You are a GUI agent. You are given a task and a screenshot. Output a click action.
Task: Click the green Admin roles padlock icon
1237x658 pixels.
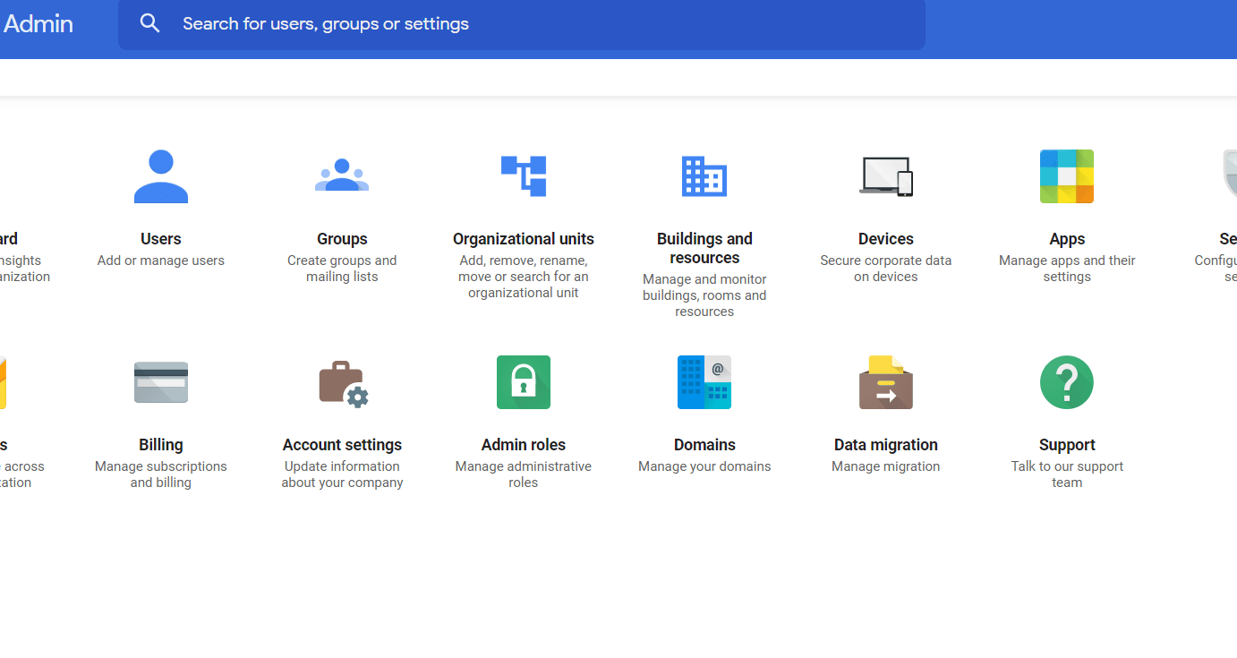click(x=524, y=382)
